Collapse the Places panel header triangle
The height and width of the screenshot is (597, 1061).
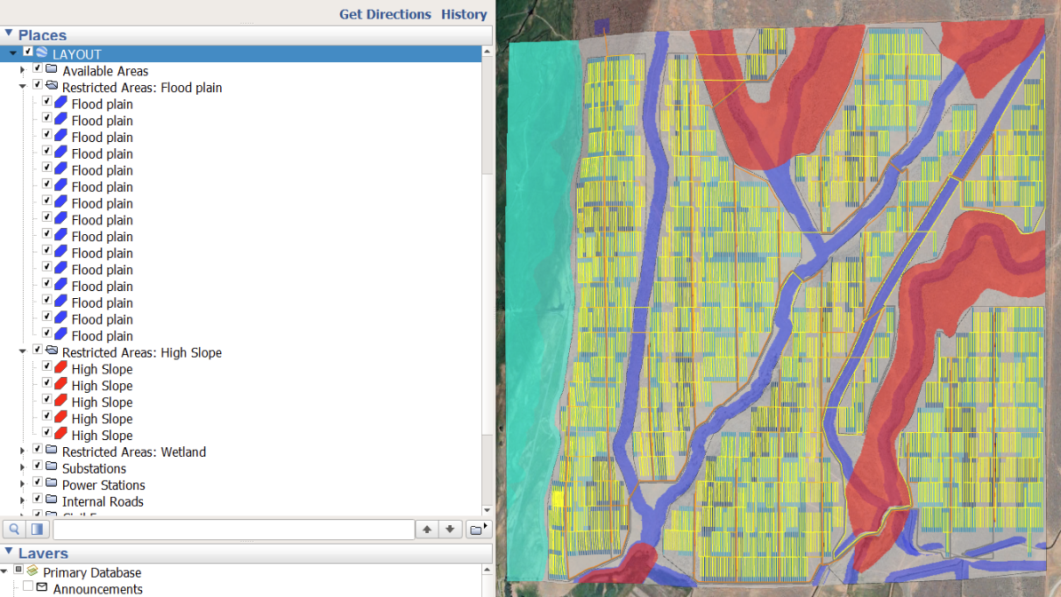[x=9, y=34]
